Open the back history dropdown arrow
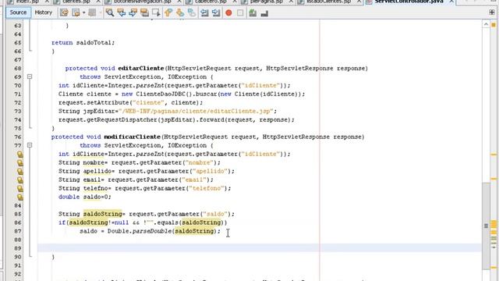The image size is (499, 281). point(83,12)
